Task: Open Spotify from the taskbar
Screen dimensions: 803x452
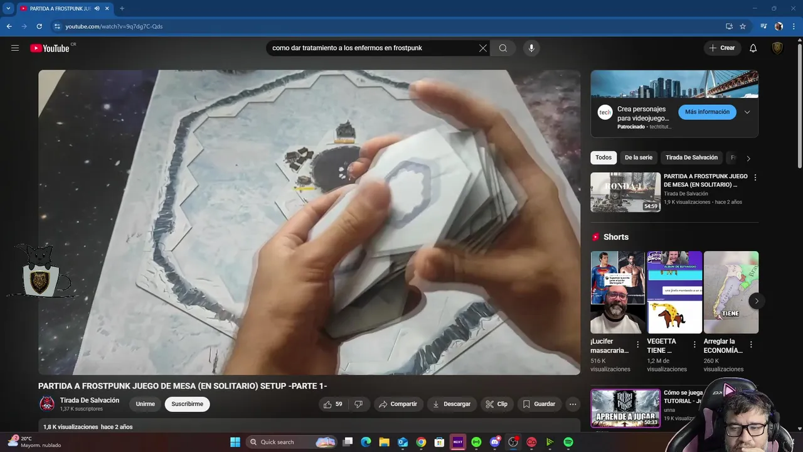Action: tap(568, 442)
